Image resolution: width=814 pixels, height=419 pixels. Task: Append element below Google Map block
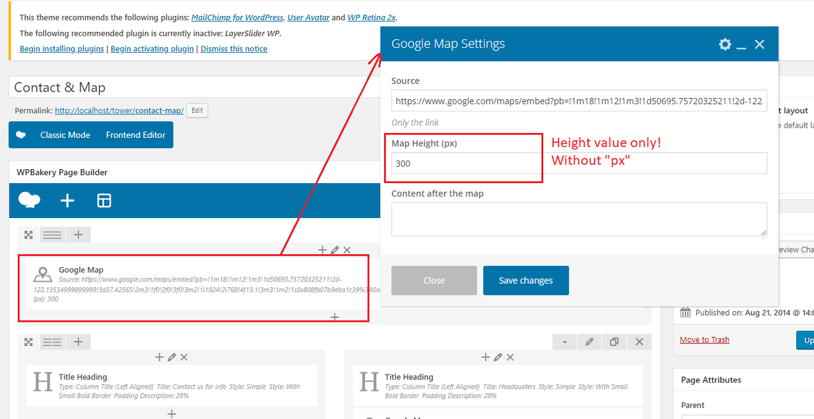tap(335, 317)
